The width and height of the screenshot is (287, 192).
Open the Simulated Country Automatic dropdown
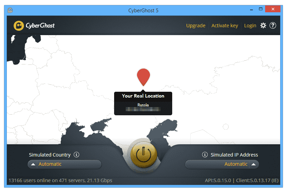[x=65, y=164]
